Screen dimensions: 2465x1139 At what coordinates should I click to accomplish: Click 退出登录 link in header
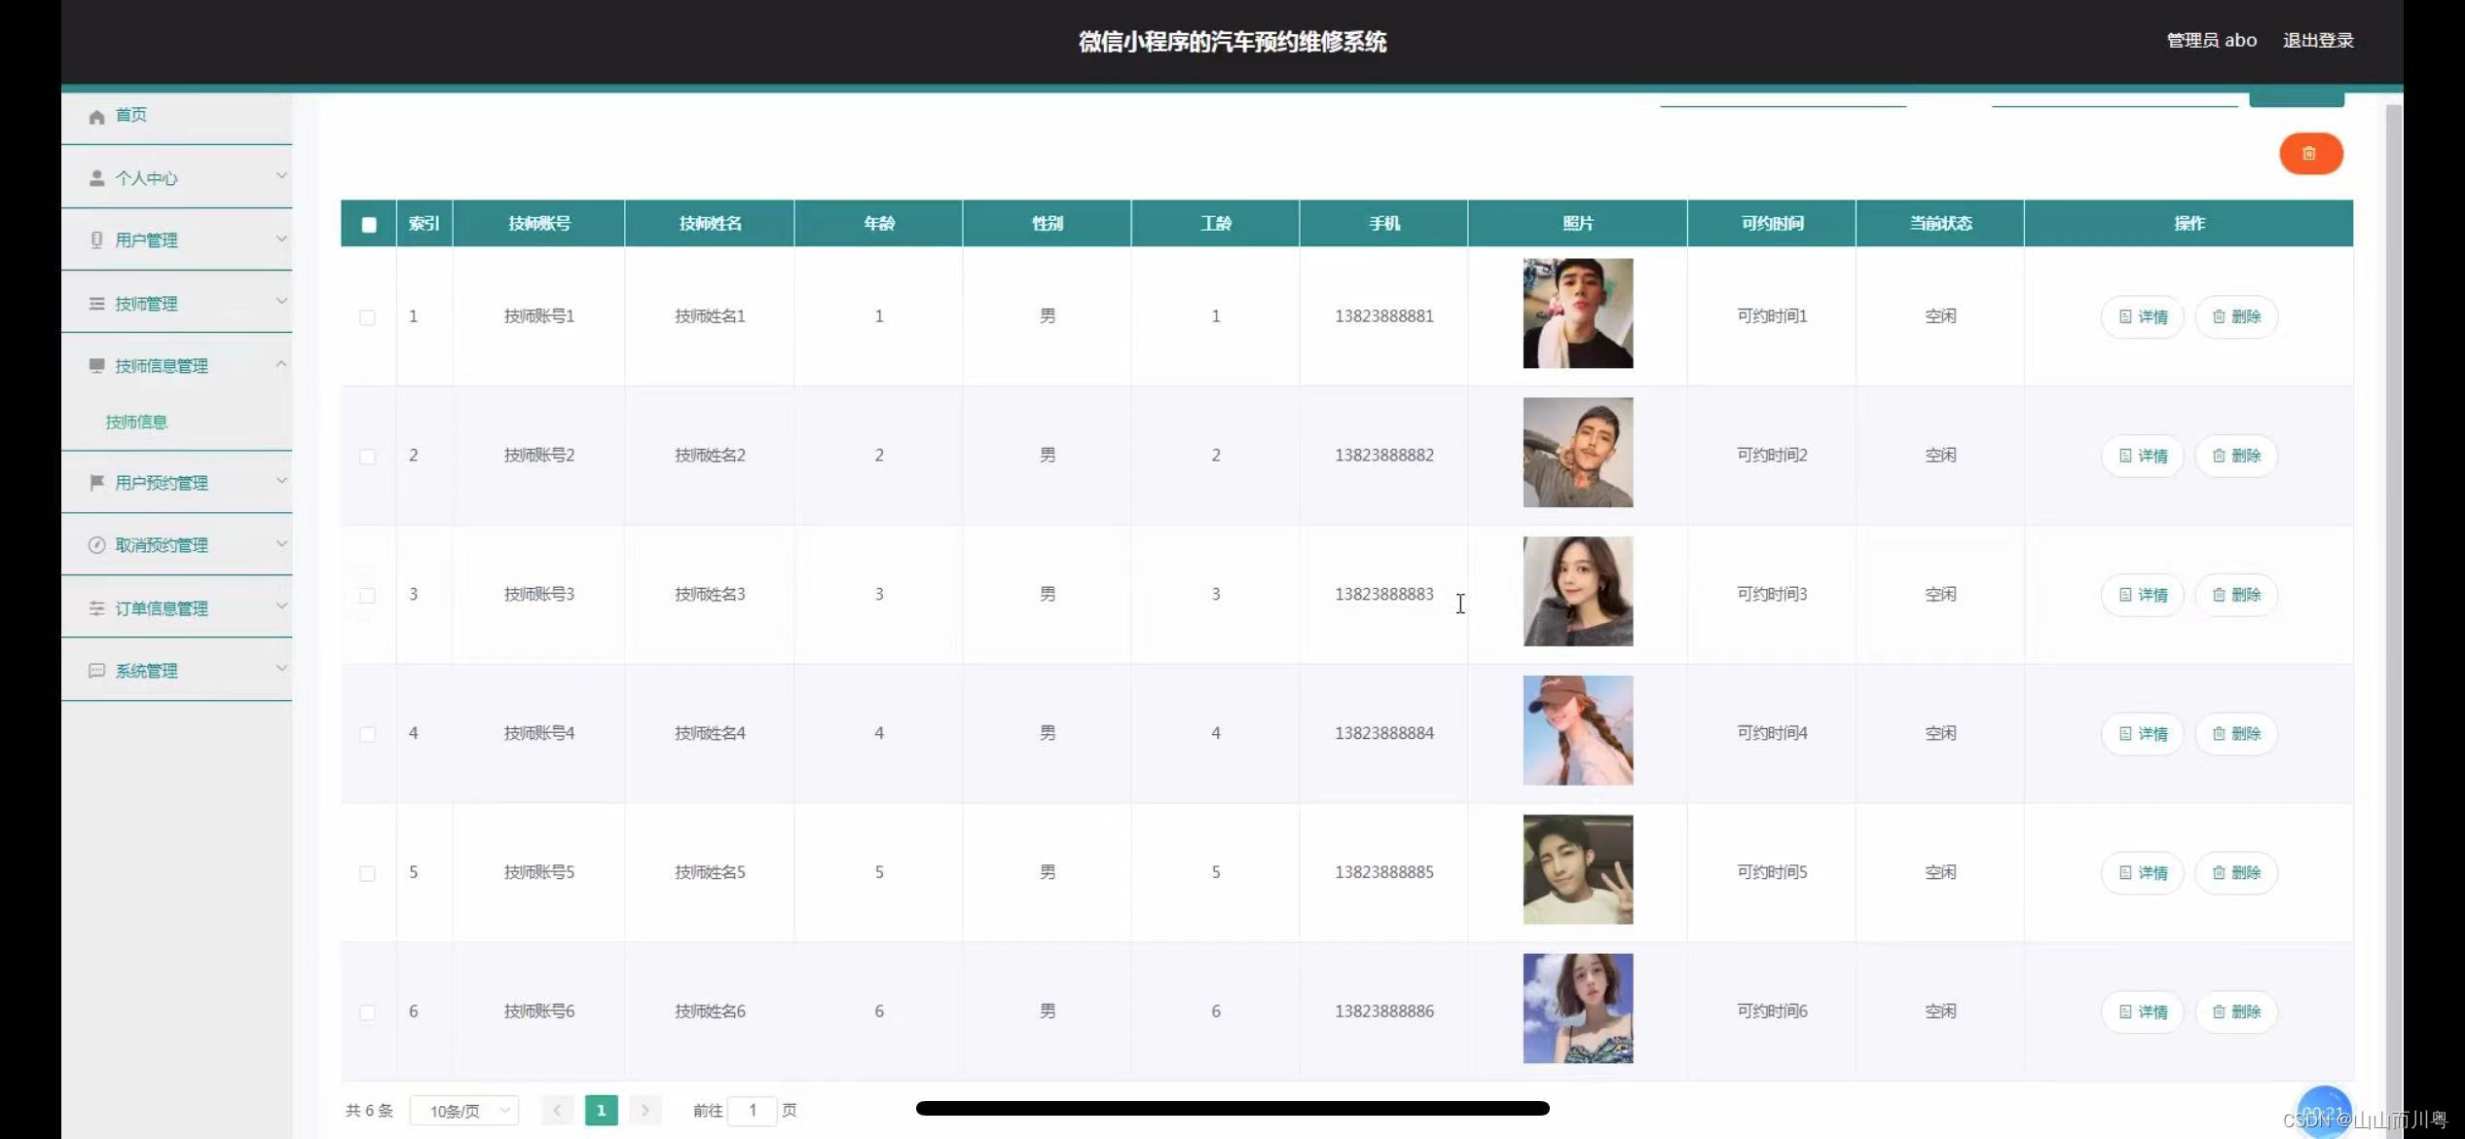click(x=2317, y=41)
